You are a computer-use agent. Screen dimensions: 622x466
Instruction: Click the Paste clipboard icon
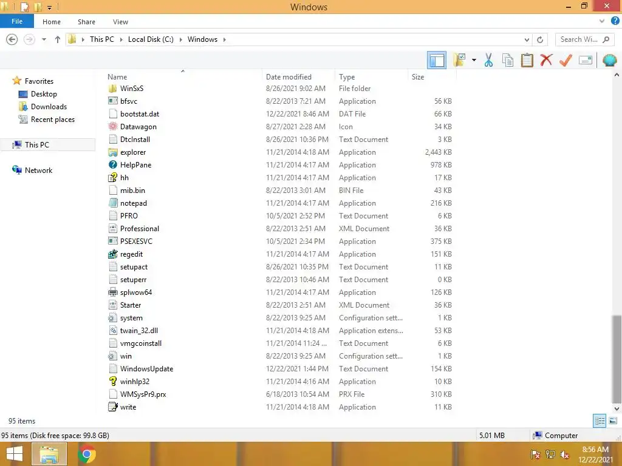click(x=527, y=60)
